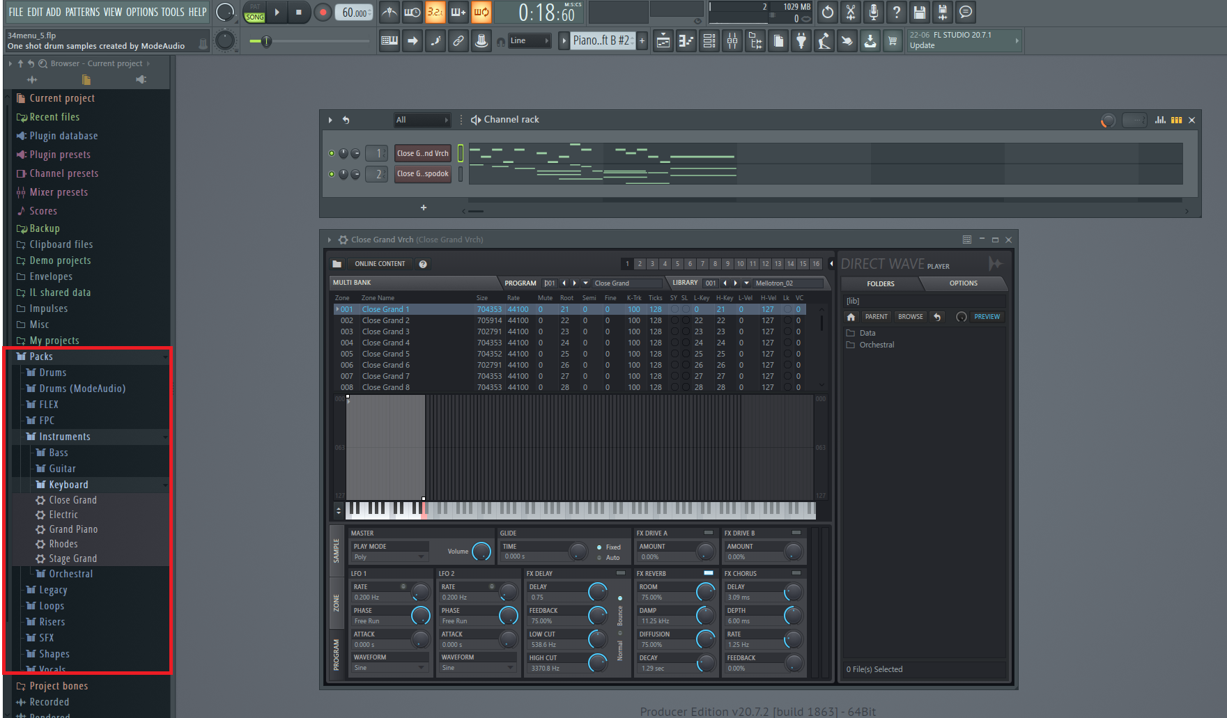
Task: Open the Channel rack view icon
Action: coord(709,41)
